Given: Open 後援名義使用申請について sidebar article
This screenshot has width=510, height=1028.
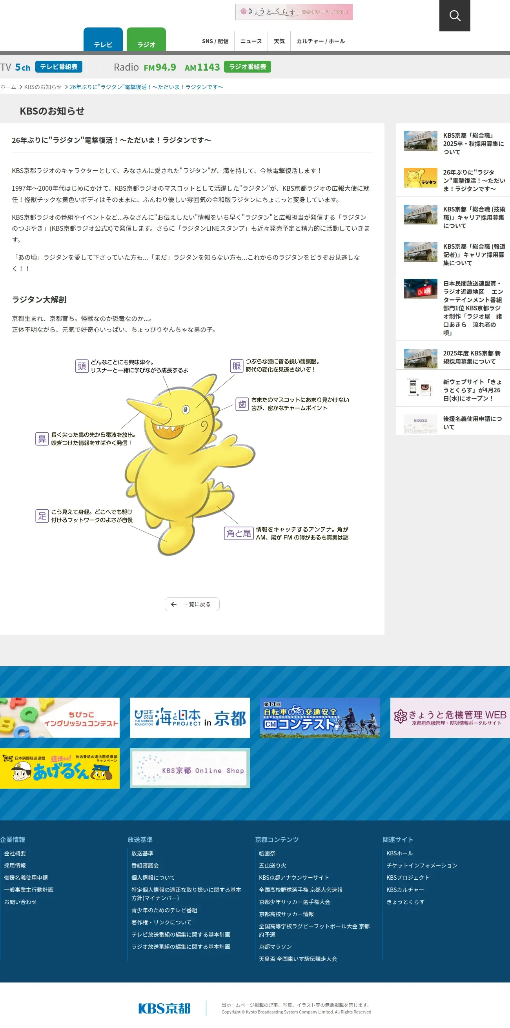Looking at the screenshot, I should pos(472,423).
